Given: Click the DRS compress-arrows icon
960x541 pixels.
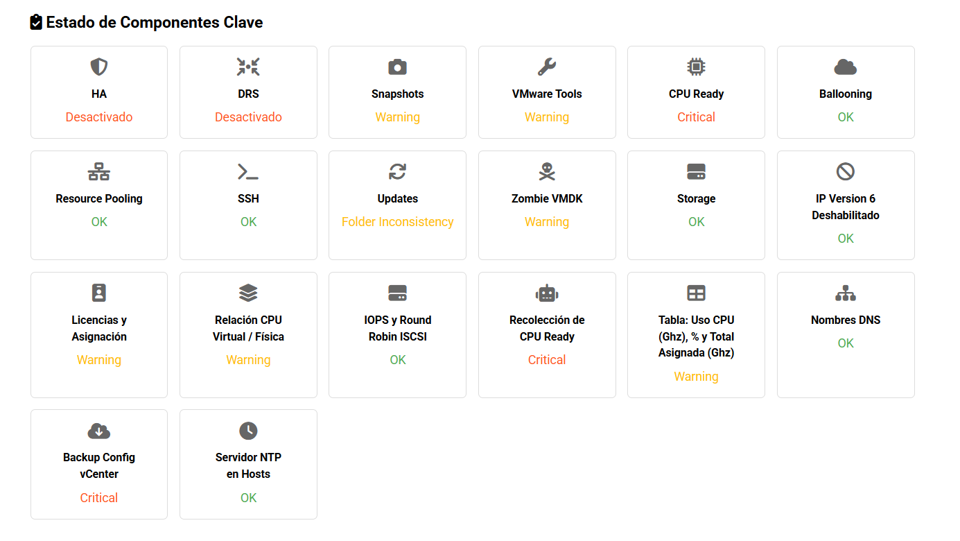Looking at the screenshot, I should tap(248, 67).
